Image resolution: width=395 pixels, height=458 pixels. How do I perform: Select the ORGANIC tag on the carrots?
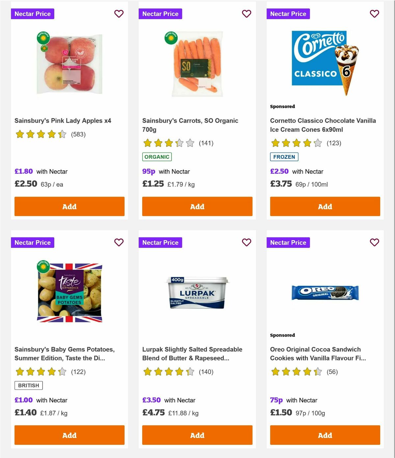point(157,157)
